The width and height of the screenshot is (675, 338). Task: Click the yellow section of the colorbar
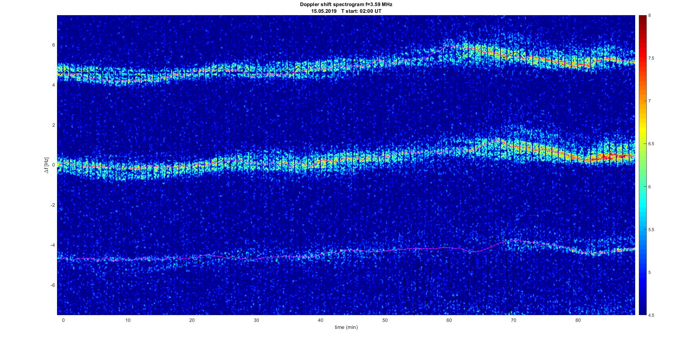[642, 130]
